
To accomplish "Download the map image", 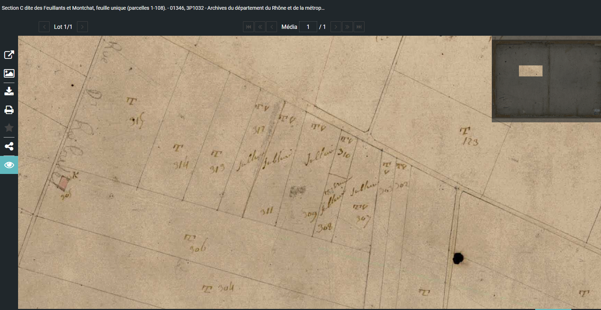I will click(x=9, y=91).
